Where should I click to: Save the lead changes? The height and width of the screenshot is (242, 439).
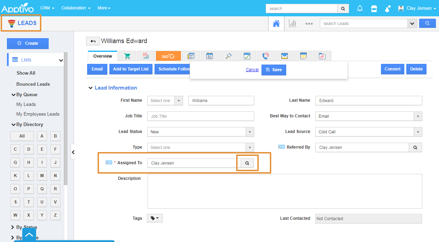coord(274,70)
